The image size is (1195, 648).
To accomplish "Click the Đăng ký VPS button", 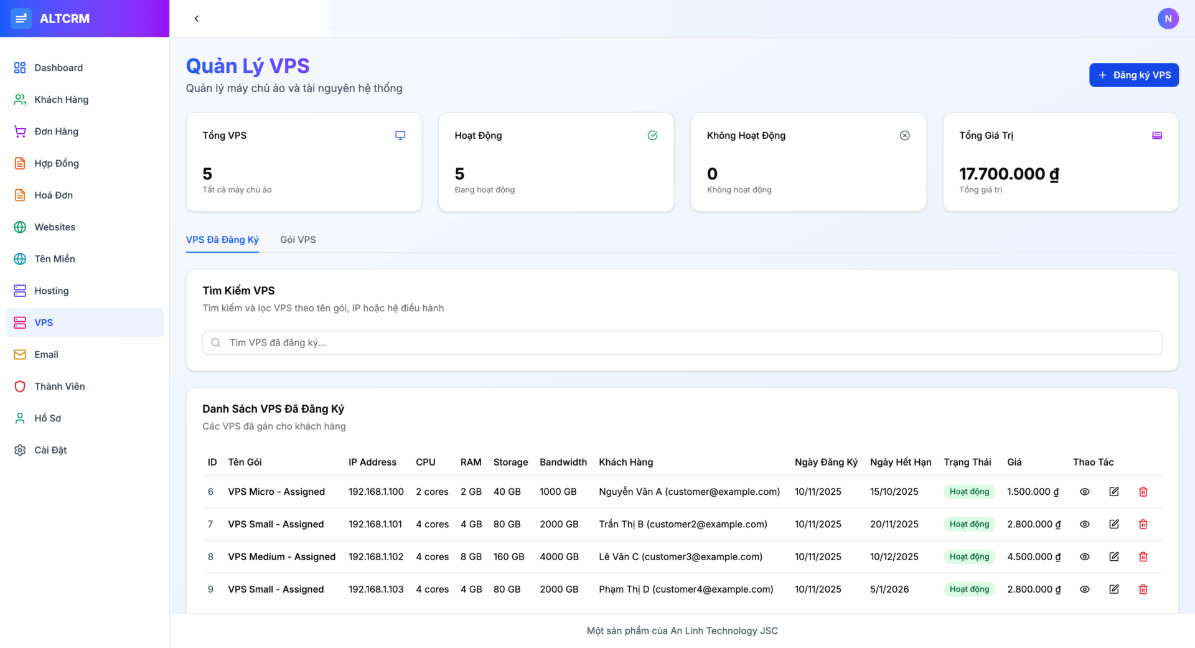I will tap(1133, 75).
